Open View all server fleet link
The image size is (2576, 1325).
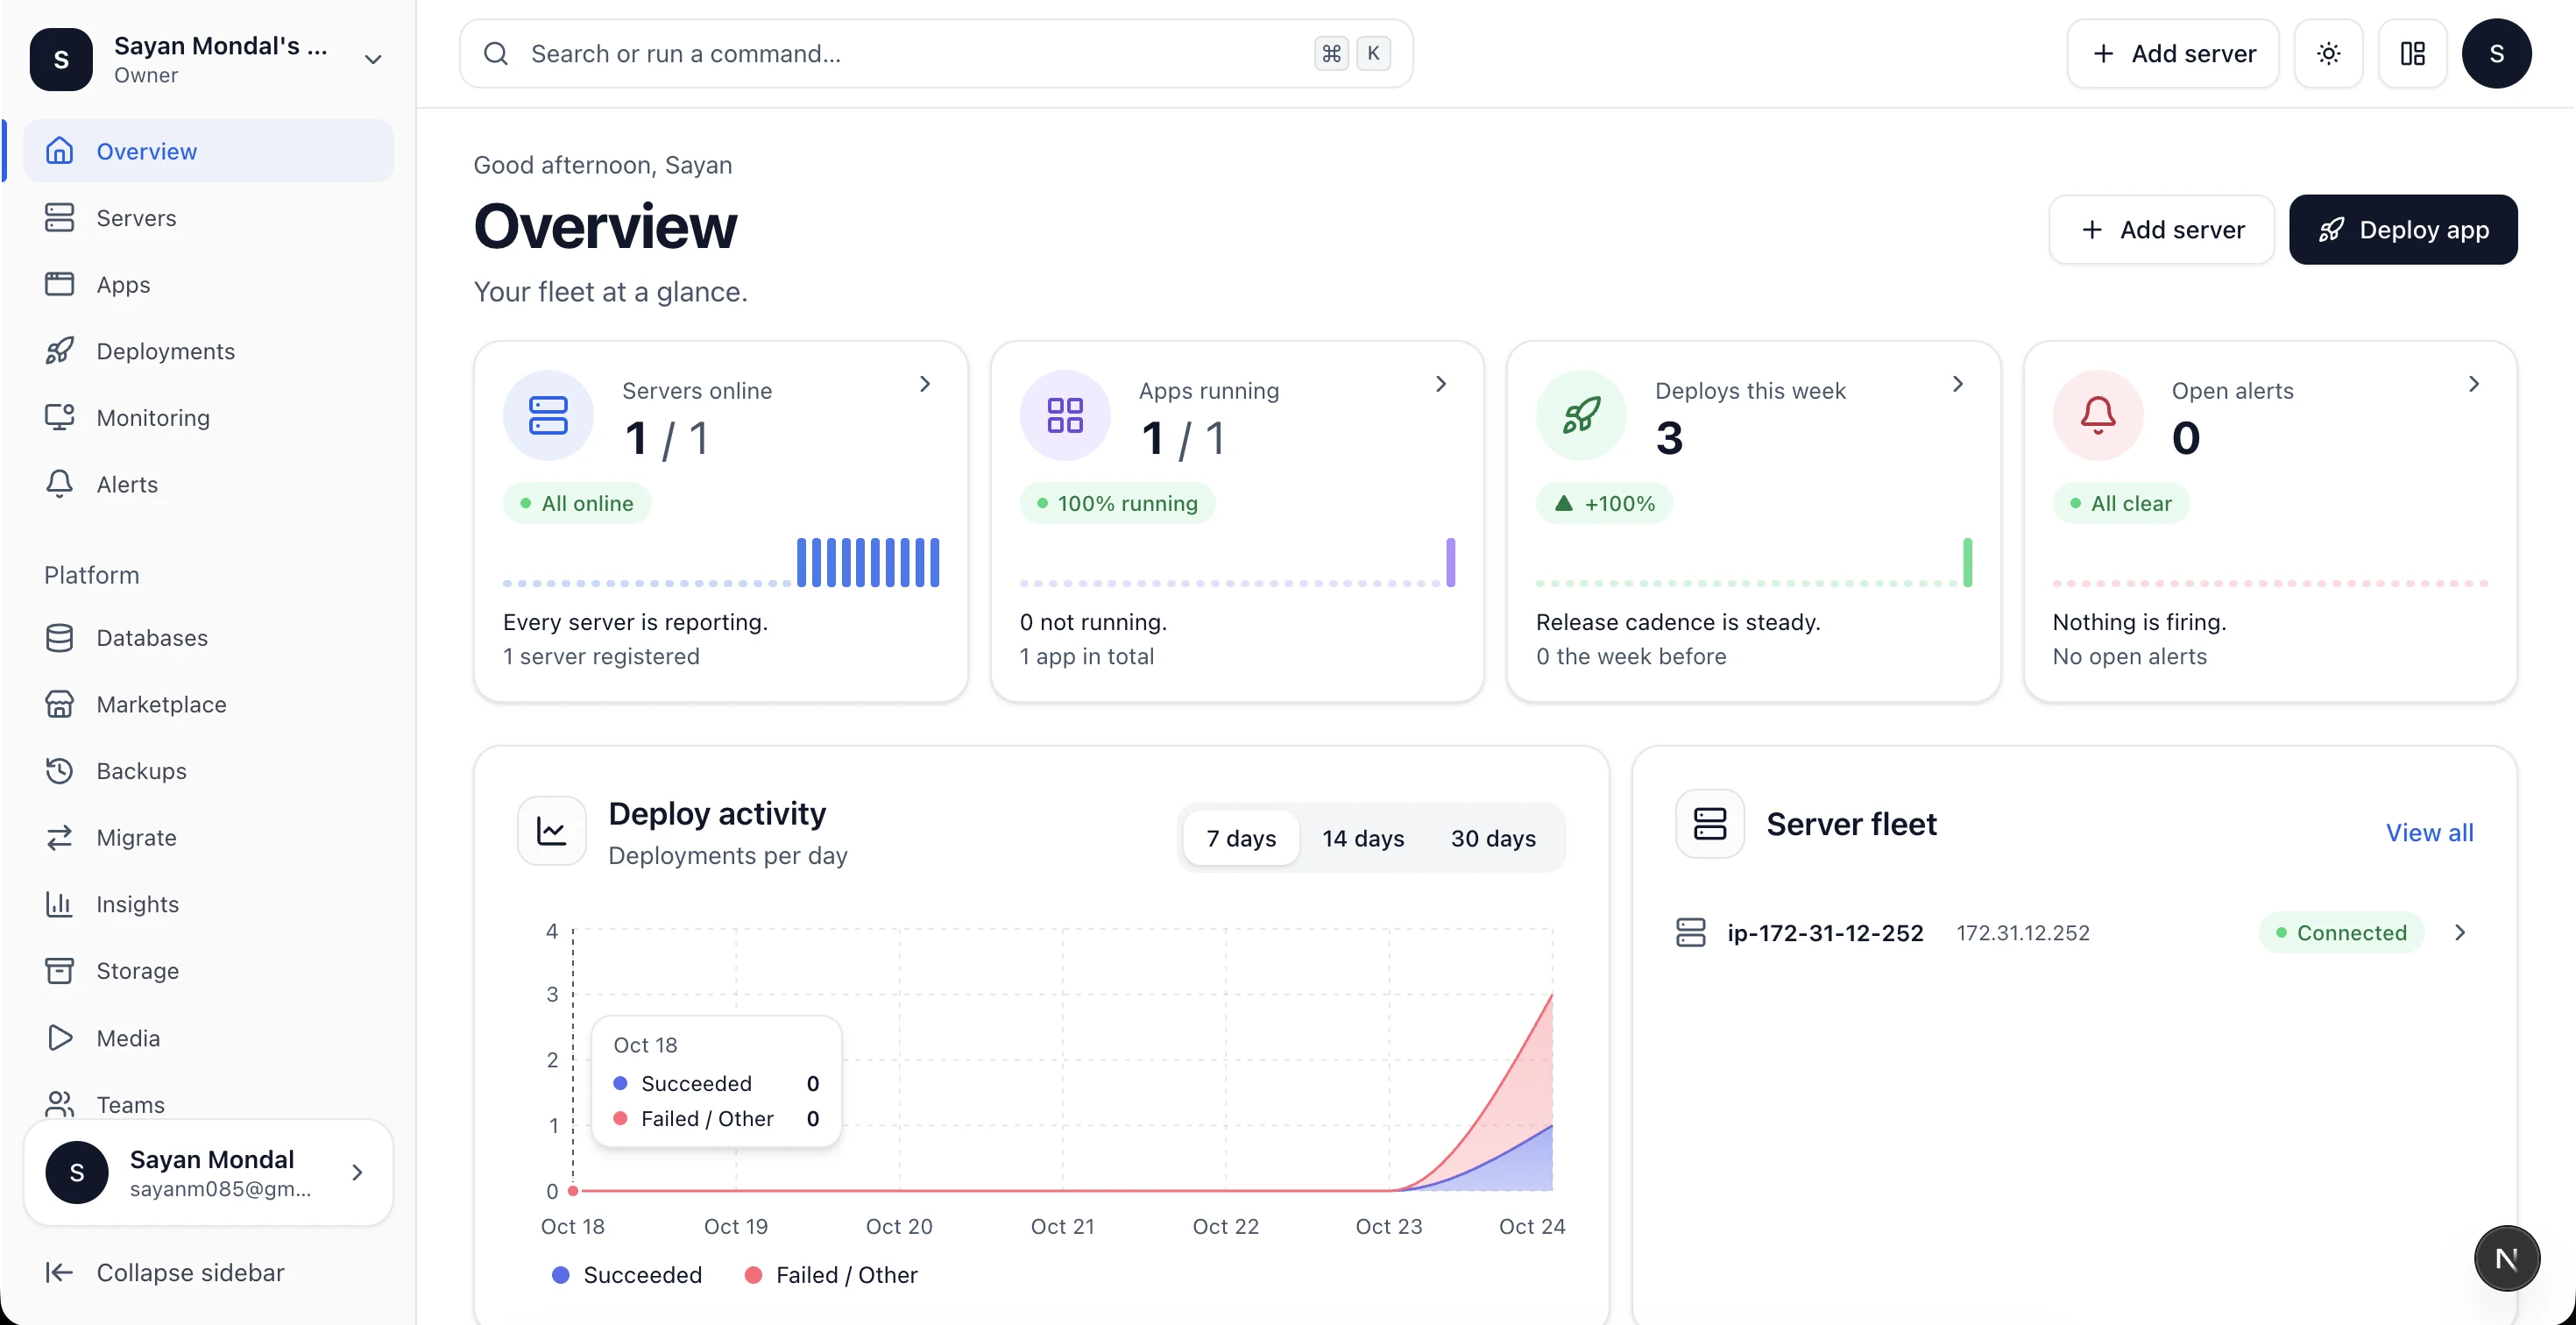tap(2429, 833)
